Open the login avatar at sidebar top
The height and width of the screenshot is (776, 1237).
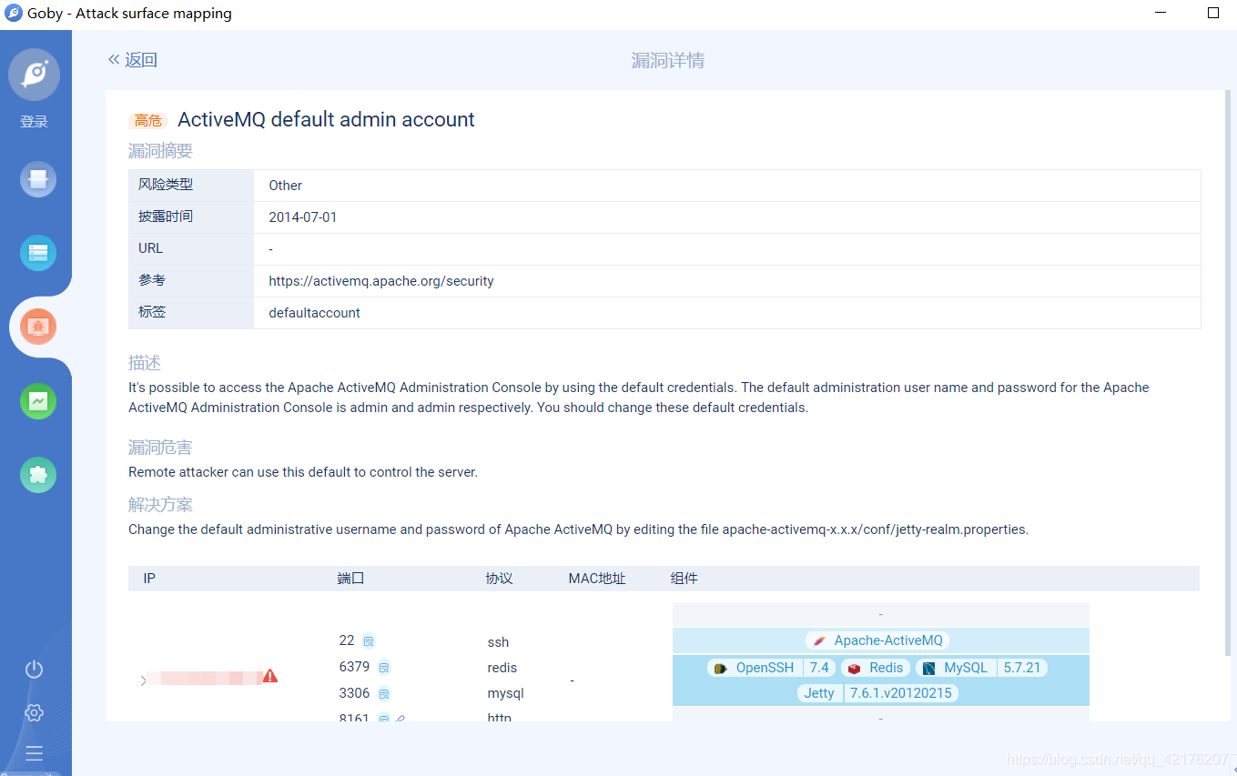(x=35, y=75)
